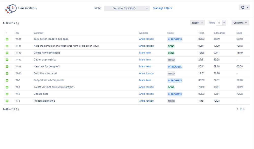254x149 pixels.
Task: Open the Test filter TIS DEMO dropdown
Action: point(127,8)
